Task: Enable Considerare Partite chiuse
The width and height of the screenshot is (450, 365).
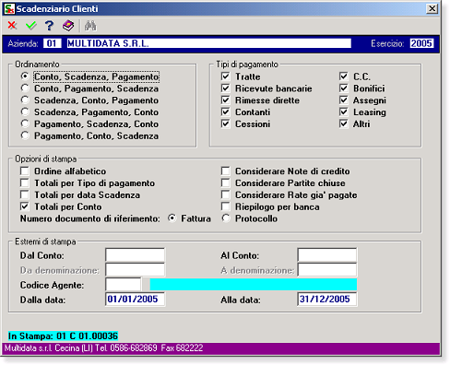Action: tap(226, 182)
